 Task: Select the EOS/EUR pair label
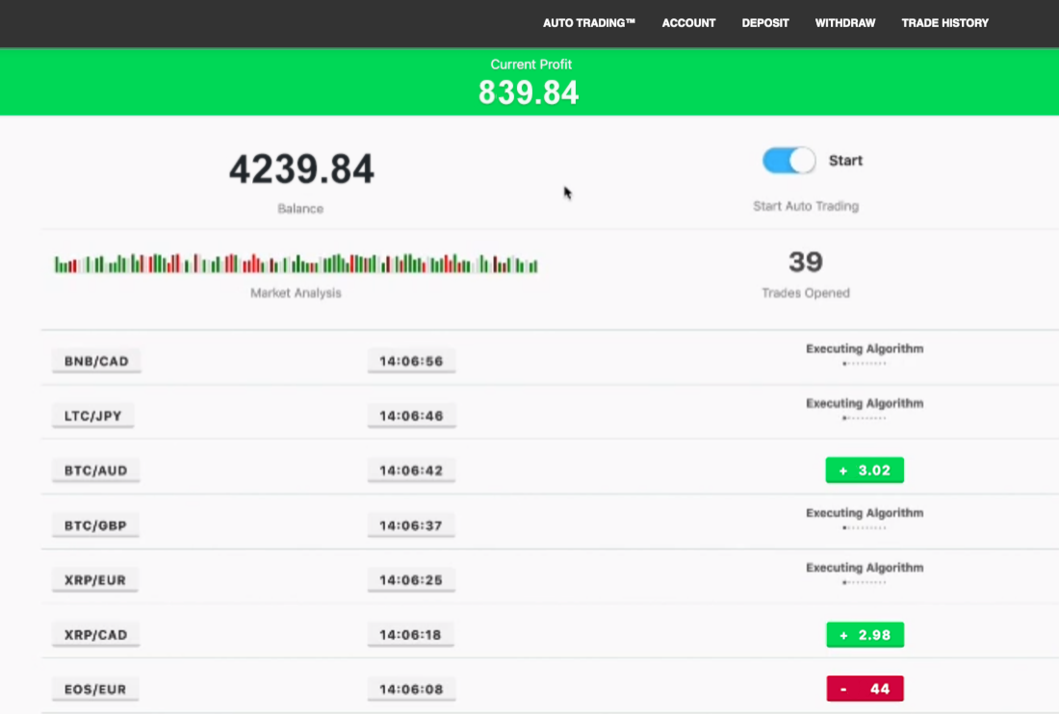(95, 690)
